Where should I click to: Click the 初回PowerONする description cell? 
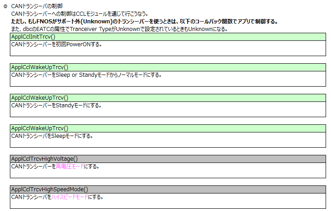click(168, 48)
